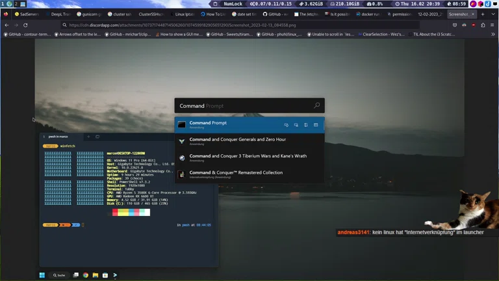This screenshot has width=499, height=281.
Task: Open the blue terminal icon in taskbar
Action: (x=115, y=275)
